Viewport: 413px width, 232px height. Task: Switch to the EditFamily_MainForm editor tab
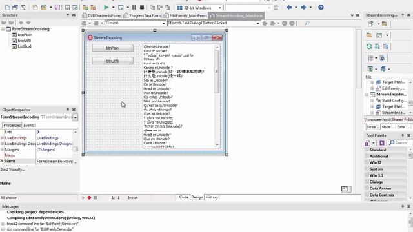(185, 15)
